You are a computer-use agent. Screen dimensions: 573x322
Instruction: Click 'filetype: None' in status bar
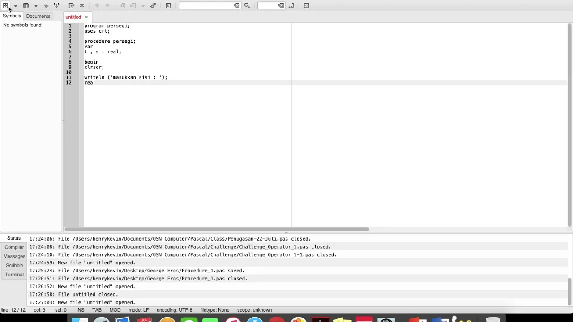click(214, 310)
